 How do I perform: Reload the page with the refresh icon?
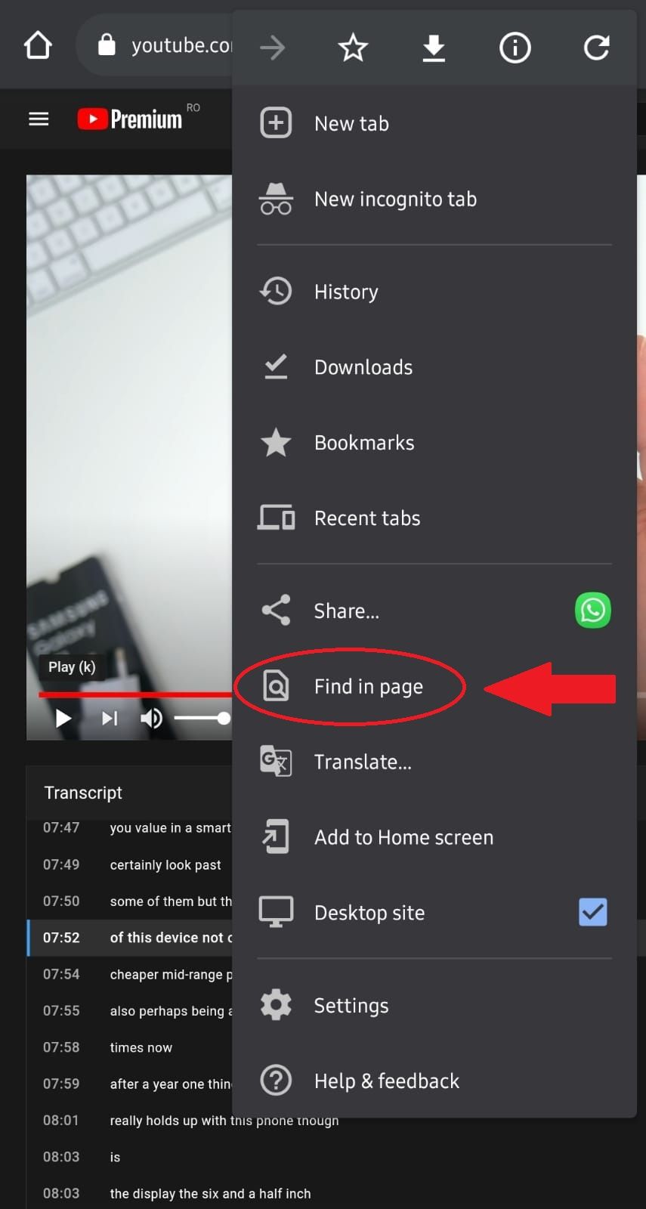pos(596,48)
